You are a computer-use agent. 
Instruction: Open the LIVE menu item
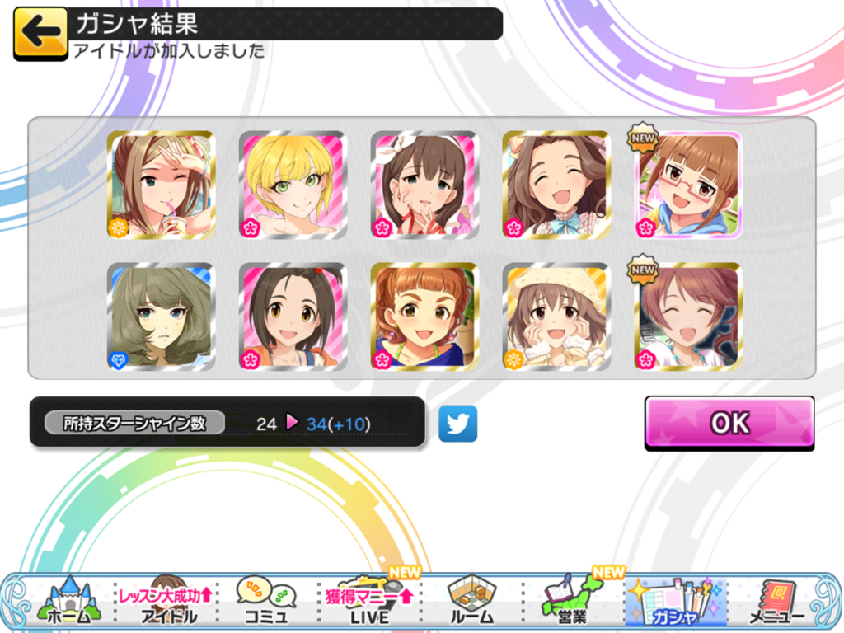369,601
